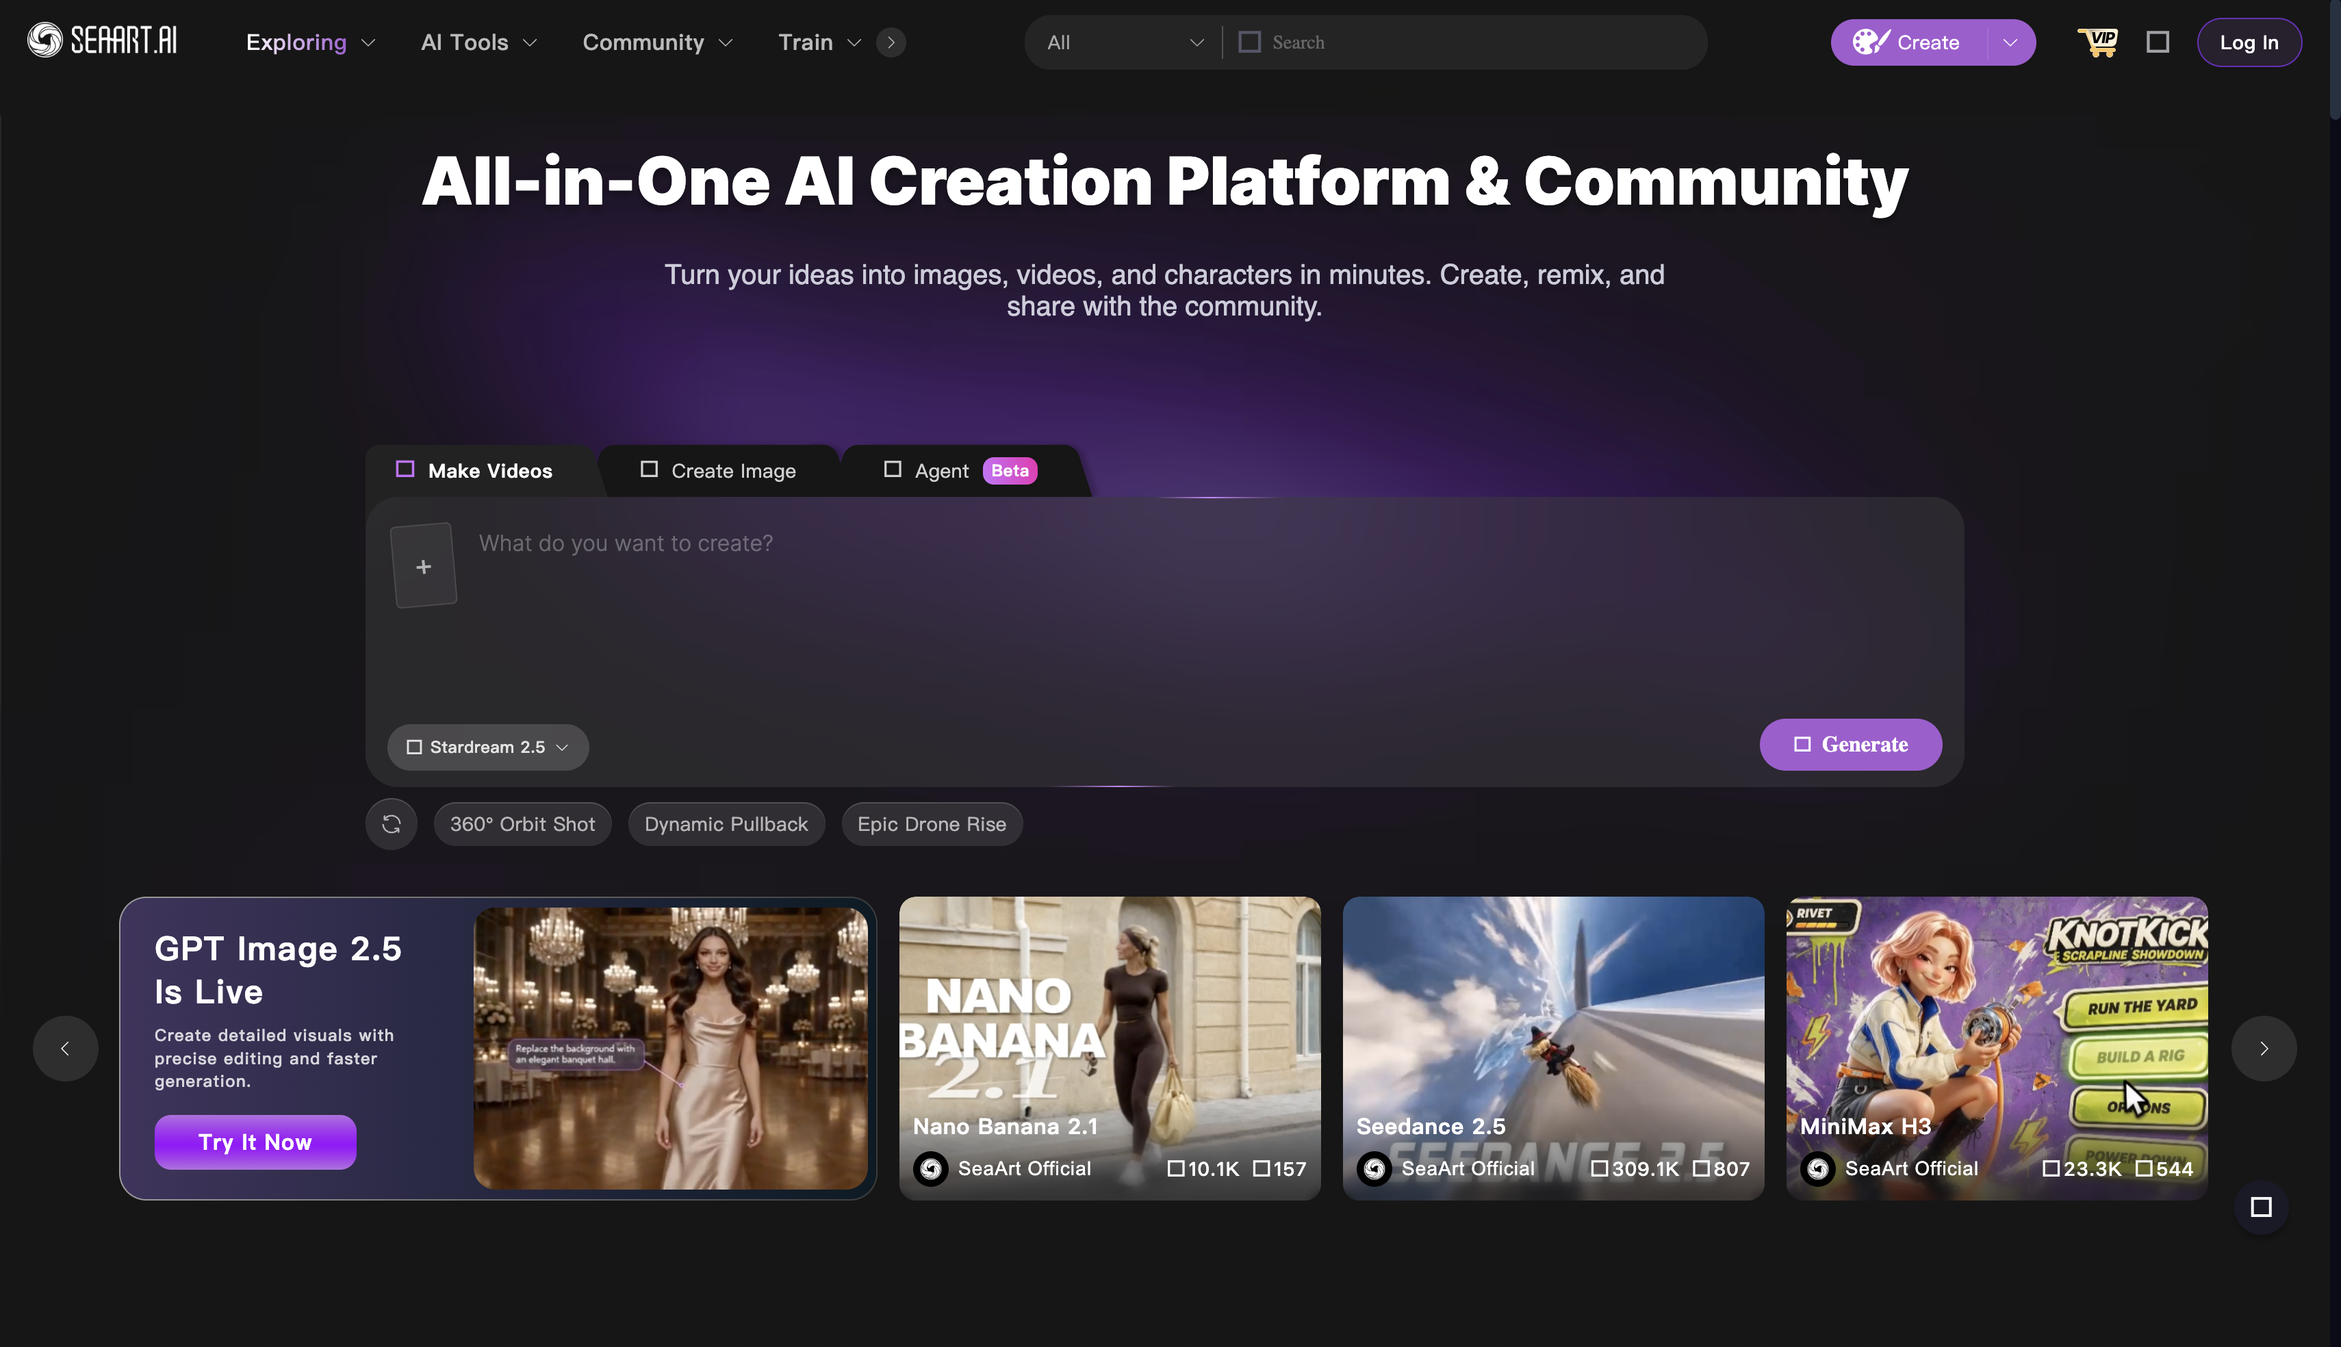Open the Nano Banana 2.1 card
Viewport: 2341px width, 1347px height.
(x=1109, y=1047)
